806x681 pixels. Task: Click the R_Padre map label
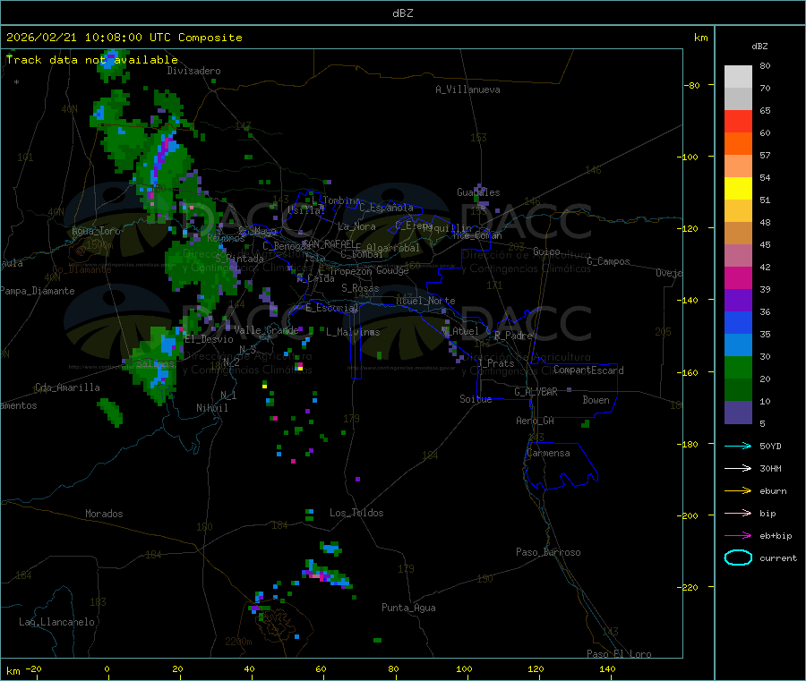coord(513,336)
